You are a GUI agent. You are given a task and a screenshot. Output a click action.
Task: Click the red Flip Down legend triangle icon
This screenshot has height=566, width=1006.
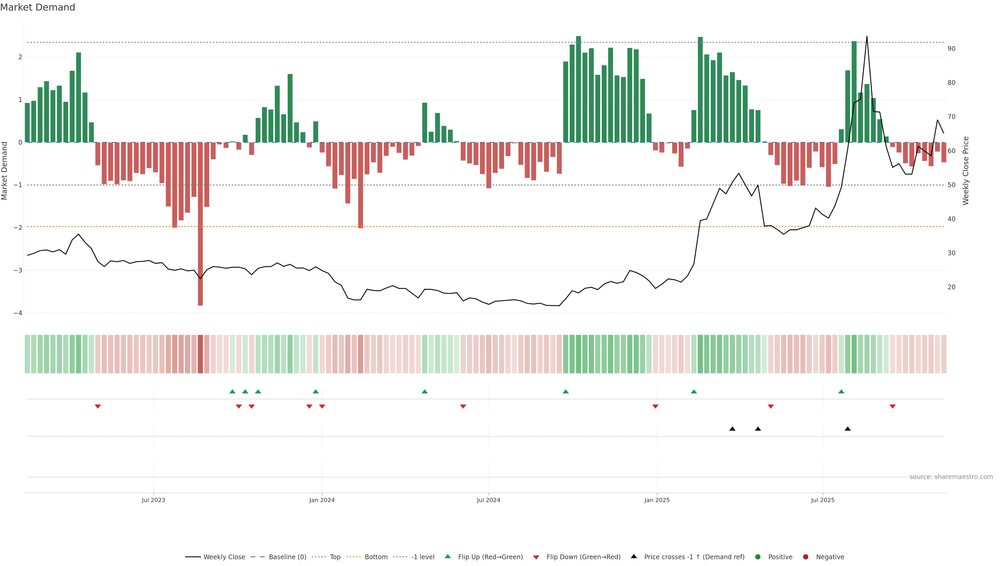(536, 557)
